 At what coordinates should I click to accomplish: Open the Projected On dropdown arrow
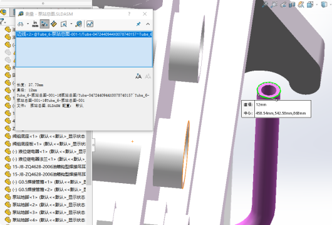(x=71, y=24)
